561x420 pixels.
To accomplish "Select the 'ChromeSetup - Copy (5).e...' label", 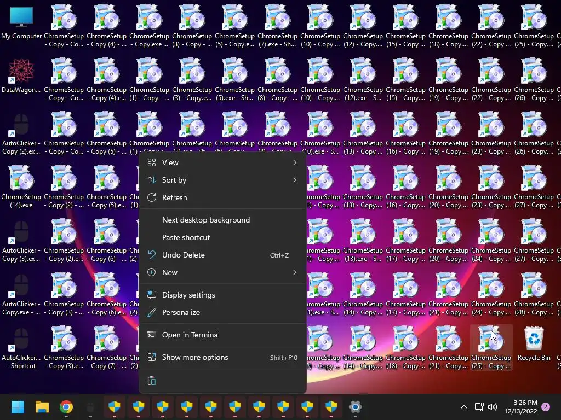I will (x=107, y=201).
